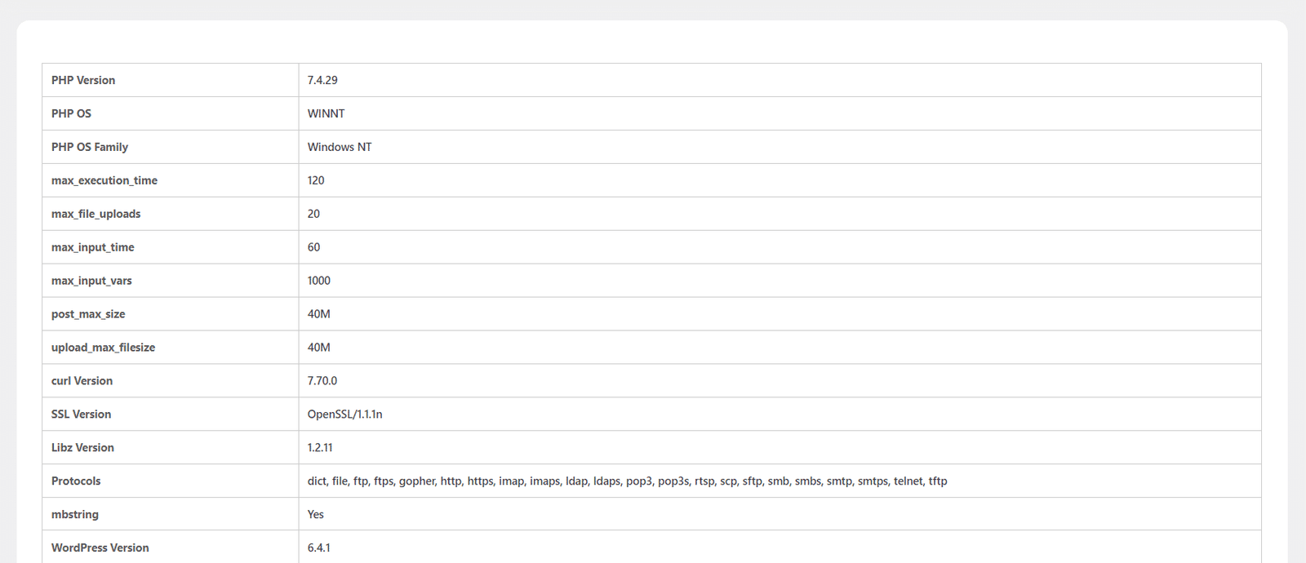Click the max_input_time label
The height and width of the screenshot is (563, 1306).
(x=92, y=247)
